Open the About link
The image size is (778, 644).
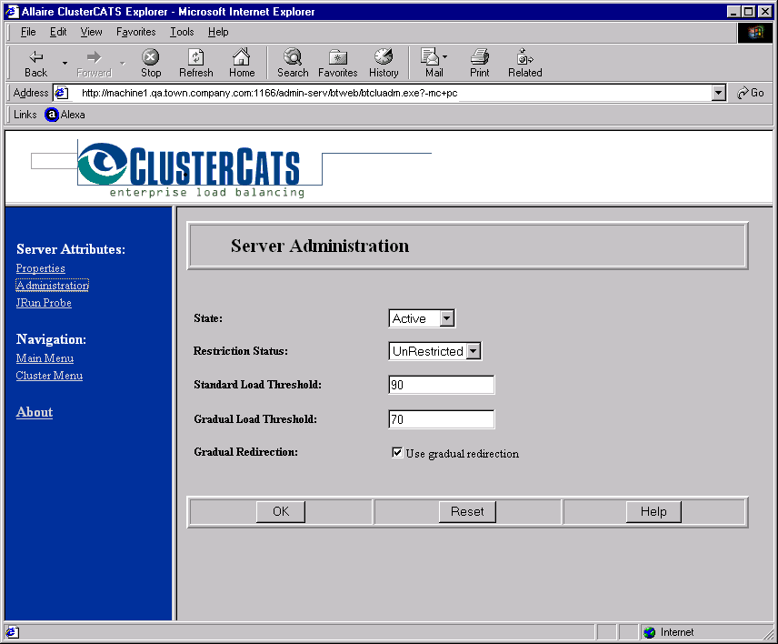[x=35, y=412]
